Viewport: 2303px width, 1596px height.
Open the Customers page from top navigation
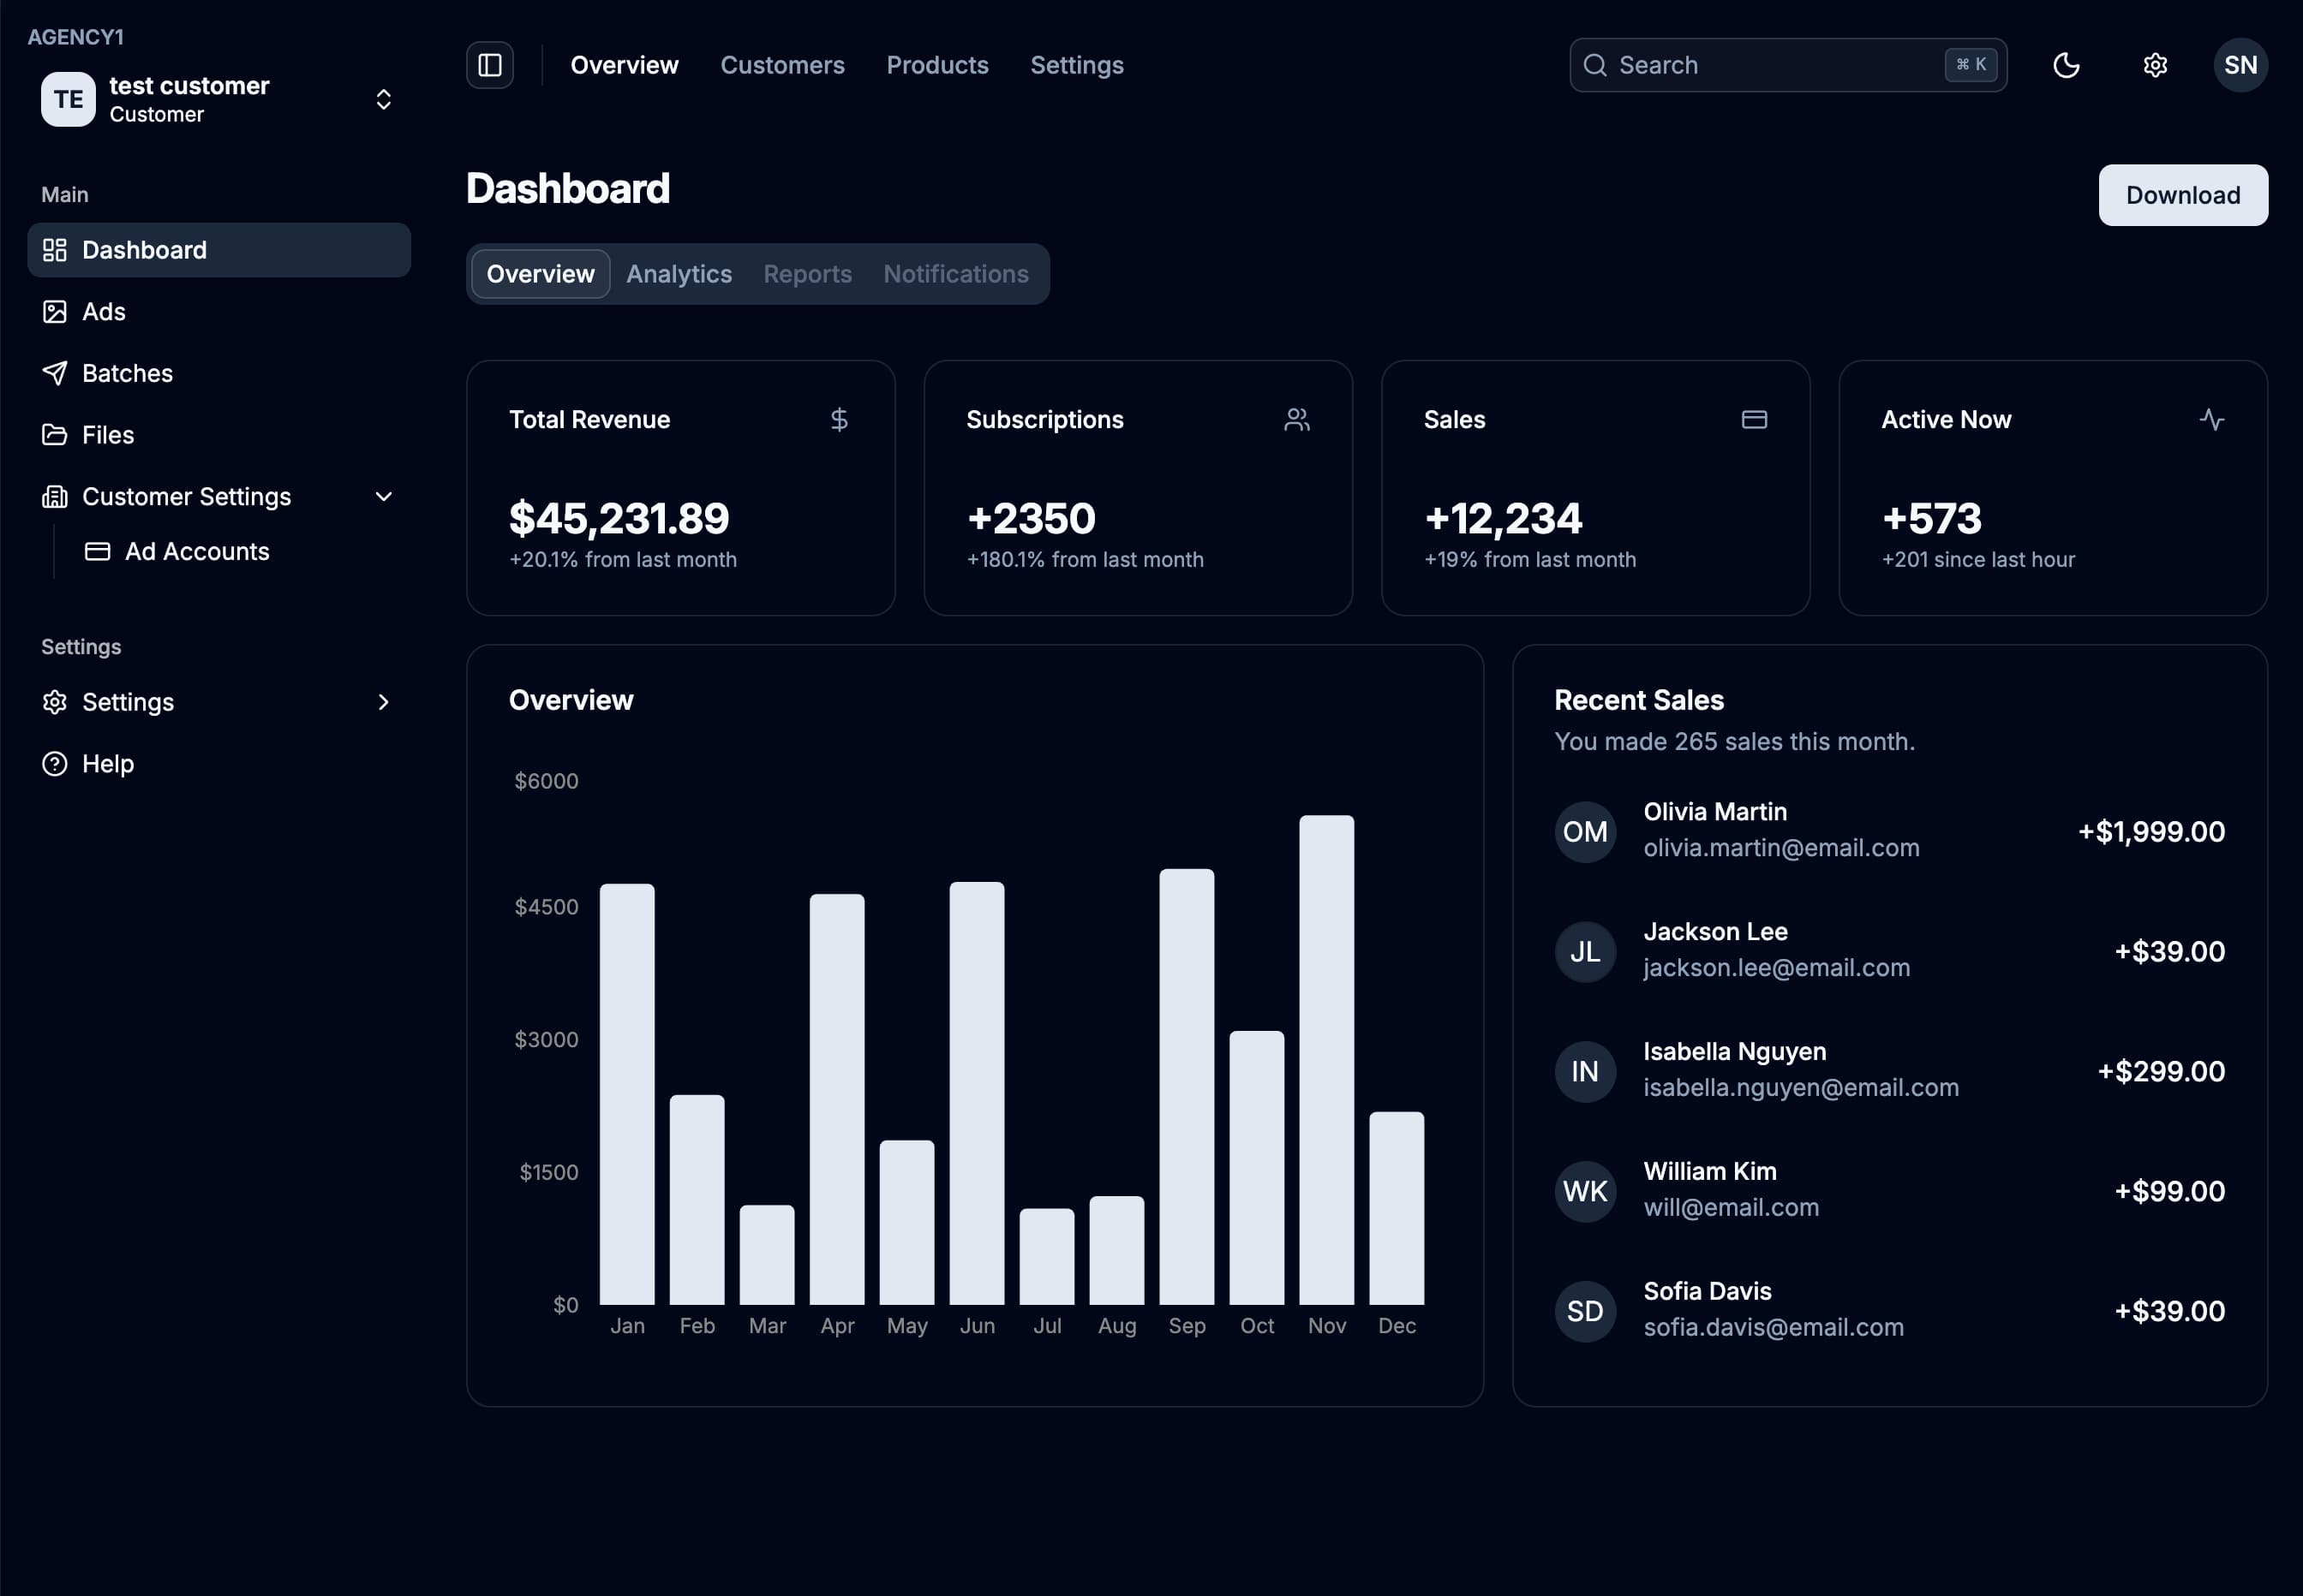tap(781, 64)
